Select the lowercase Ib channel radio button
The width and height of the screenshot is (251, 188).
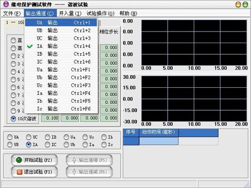point(104,137)
